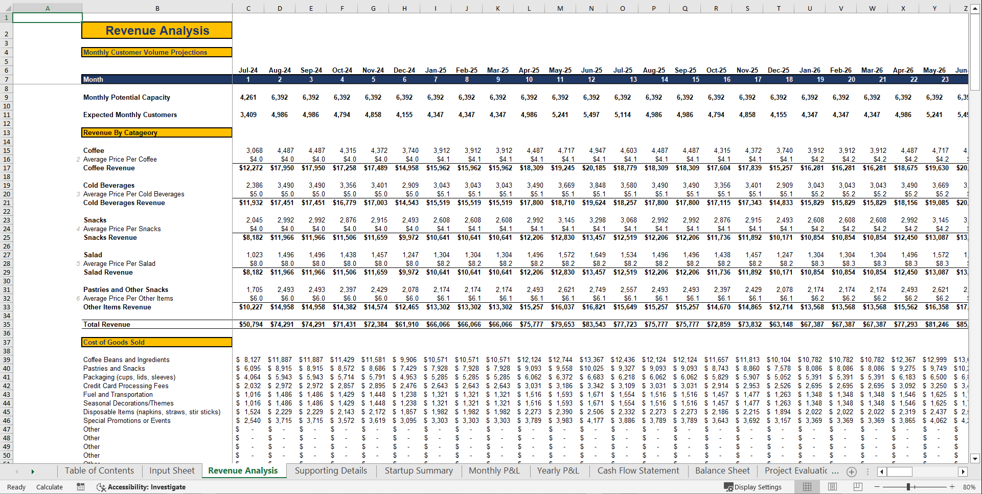Switch to Page Layout view icon
Screen dimensions: 982x494
click(832, 487)
